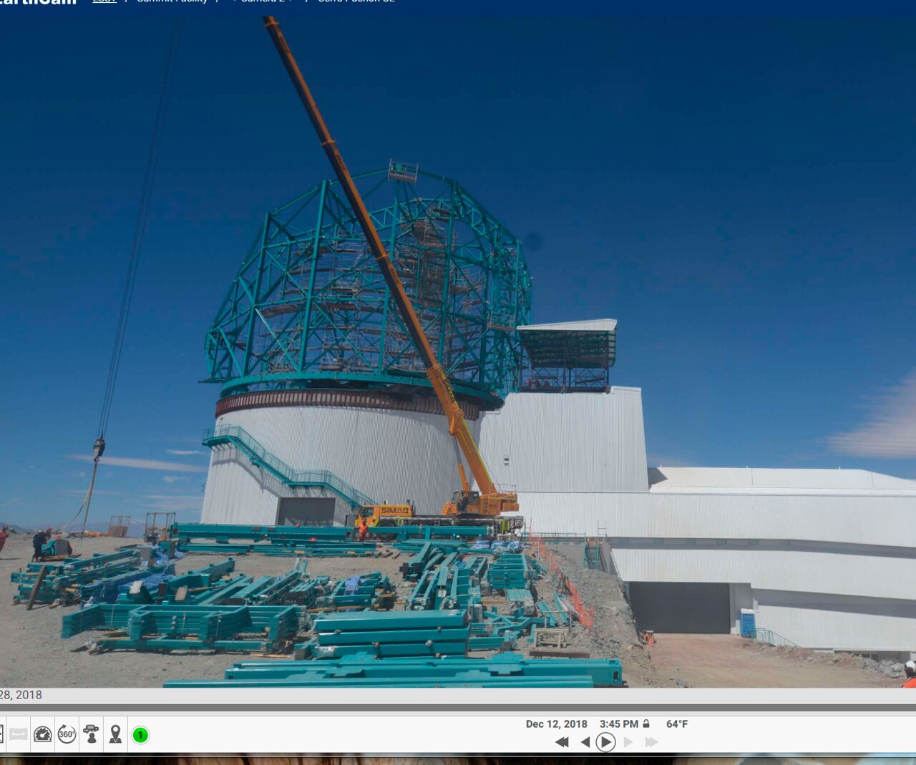Enable live view with the play button

point(605,742)
